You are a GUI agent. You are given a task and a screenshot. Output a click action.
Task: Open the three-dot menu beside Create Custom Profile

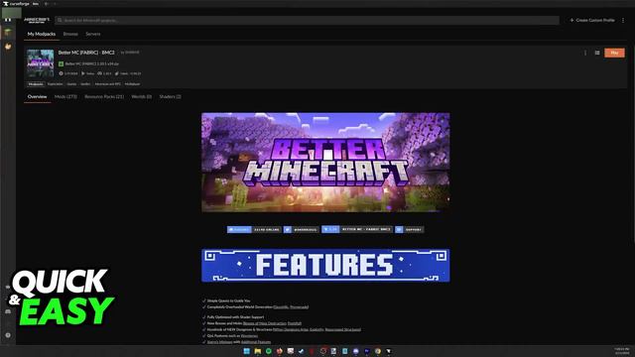pyautogui.click(x=623, y=20)
